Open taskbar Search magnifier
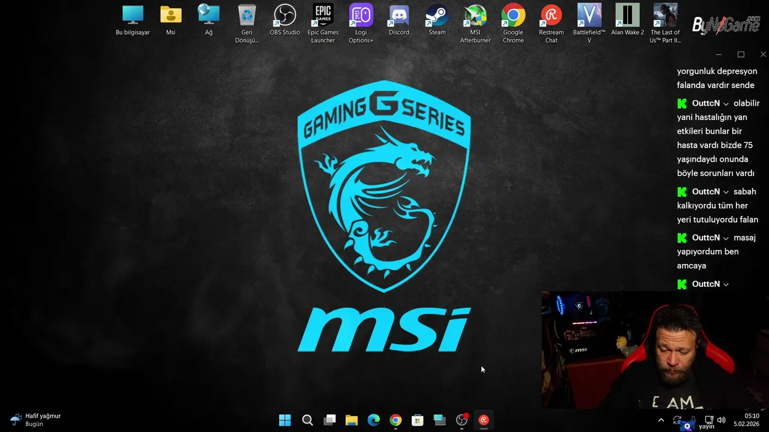 coord(308,420)
